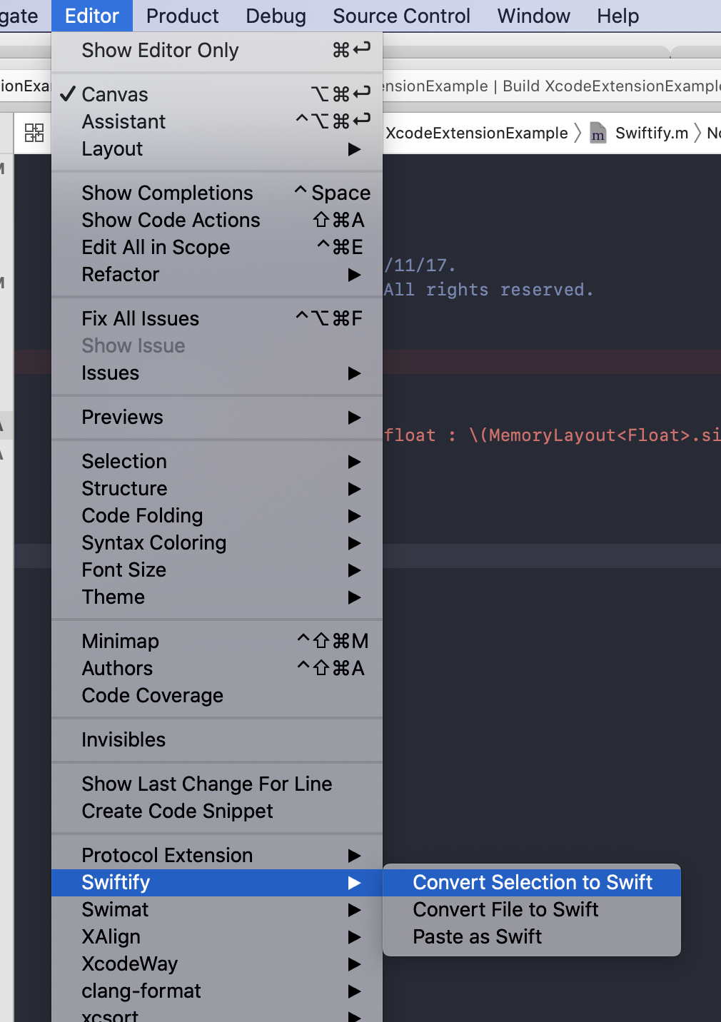Screen dimensions: 721x1022
Task: Open the Source Control menu
Action: tap(401, 16)
